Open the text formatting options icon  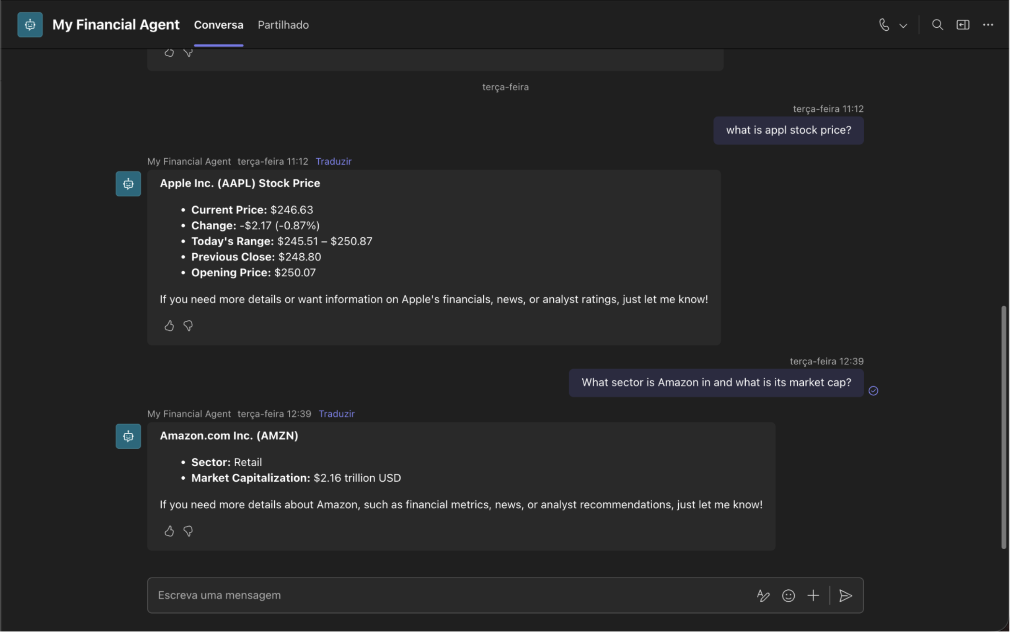coord(763,596)
